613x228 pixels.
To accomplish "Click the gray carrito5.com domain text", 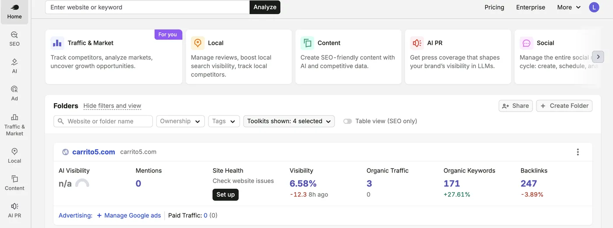I will coord(138,152).
